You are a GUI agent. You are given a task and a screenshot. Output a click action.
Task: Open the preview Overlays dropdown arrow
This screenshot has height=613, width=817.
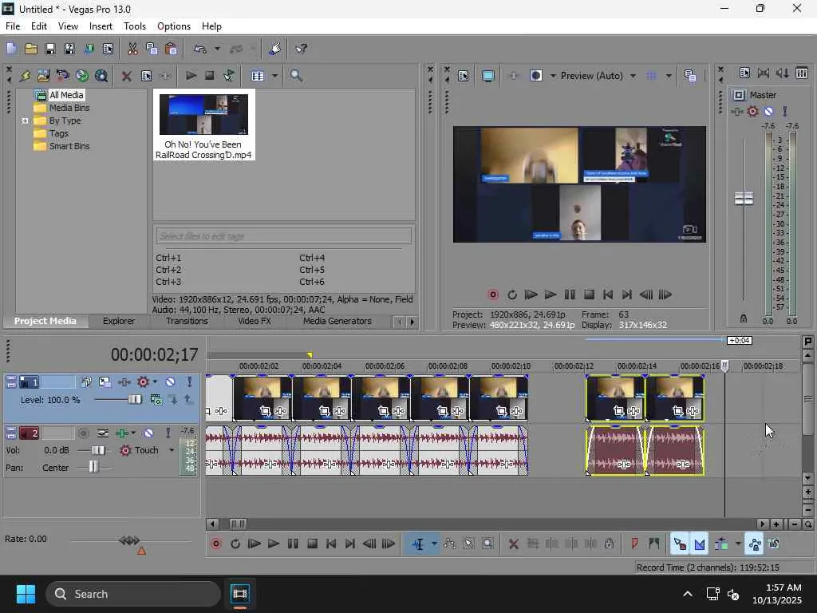pos(669,76)
